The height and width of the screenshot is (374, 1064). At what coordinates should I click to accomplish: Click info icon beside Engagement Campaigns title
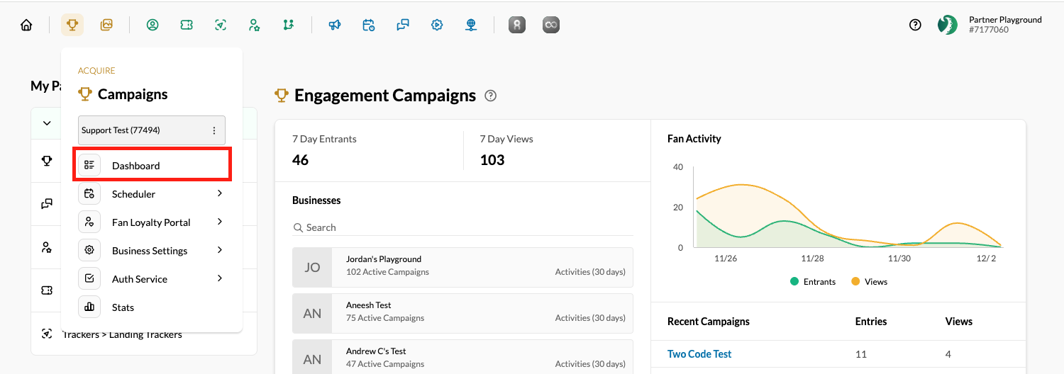coord(490,96)
